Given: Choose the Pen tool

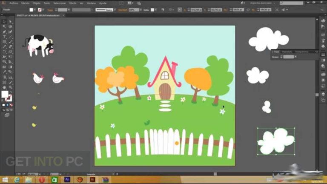Looking at the screenshot, I should click(x=4, y=32).
